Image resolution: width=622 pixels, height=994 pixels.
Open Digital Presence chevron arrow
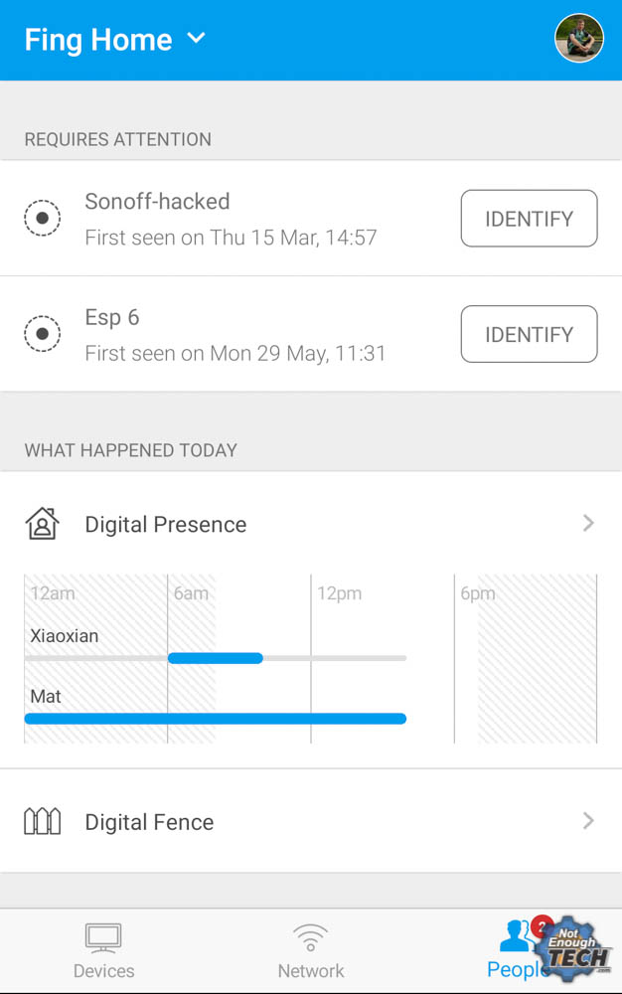588,523
